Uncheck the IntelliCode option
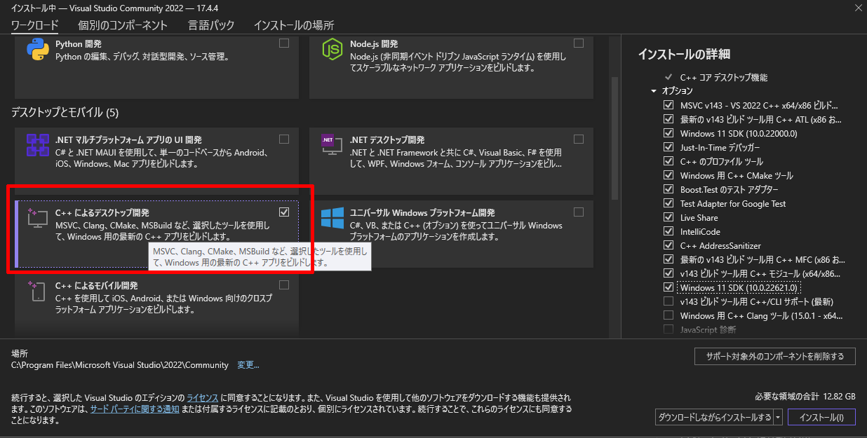867x438 pixels. (668, 231)
